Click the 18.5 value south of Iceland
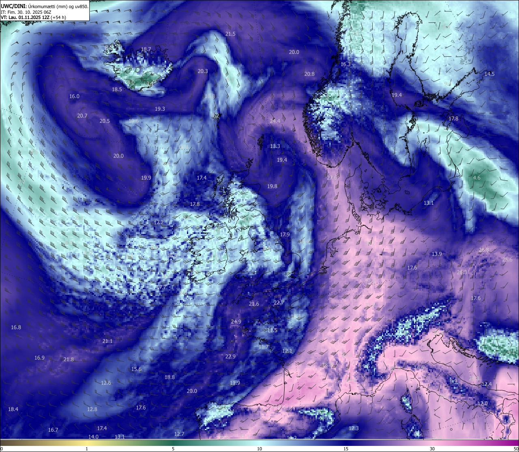This screenshot has height=452, width=519. [117, 90]
